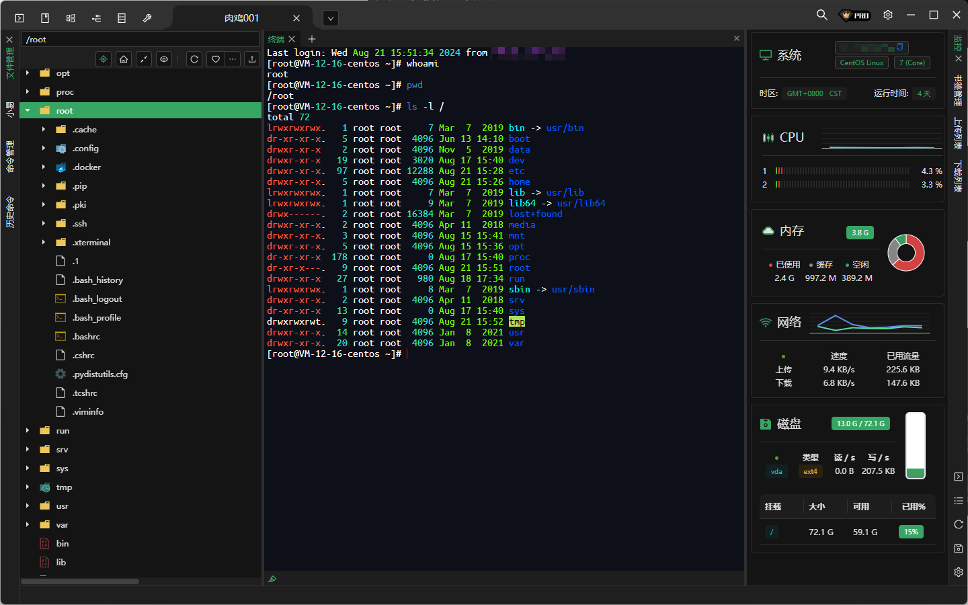Click the search magnifier icon
Image resolution: width=968 pixels, height=605 pixels.
[x=821, y=15]
